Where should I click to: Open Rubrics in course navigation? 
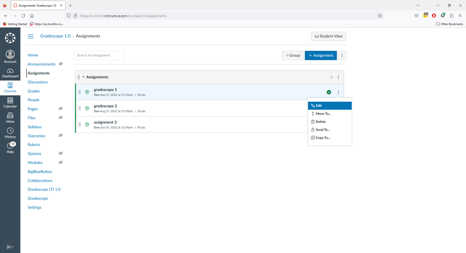pyautogui.click(x=34, y=145)
